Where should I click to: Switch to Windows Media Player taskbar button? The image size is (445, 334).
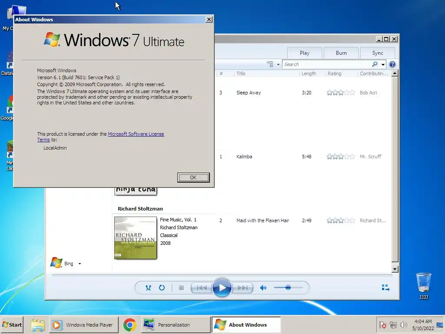pyautogui.click(x=84, y=325)
